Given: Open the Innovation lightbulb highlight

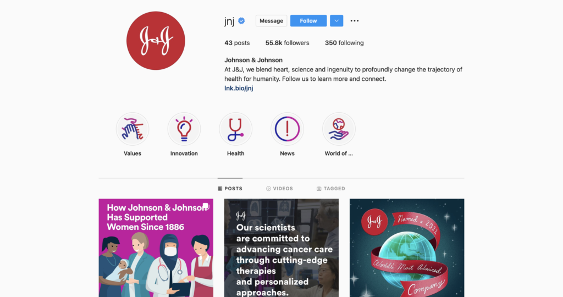Looking at the screenshot, I should (184, 129).
